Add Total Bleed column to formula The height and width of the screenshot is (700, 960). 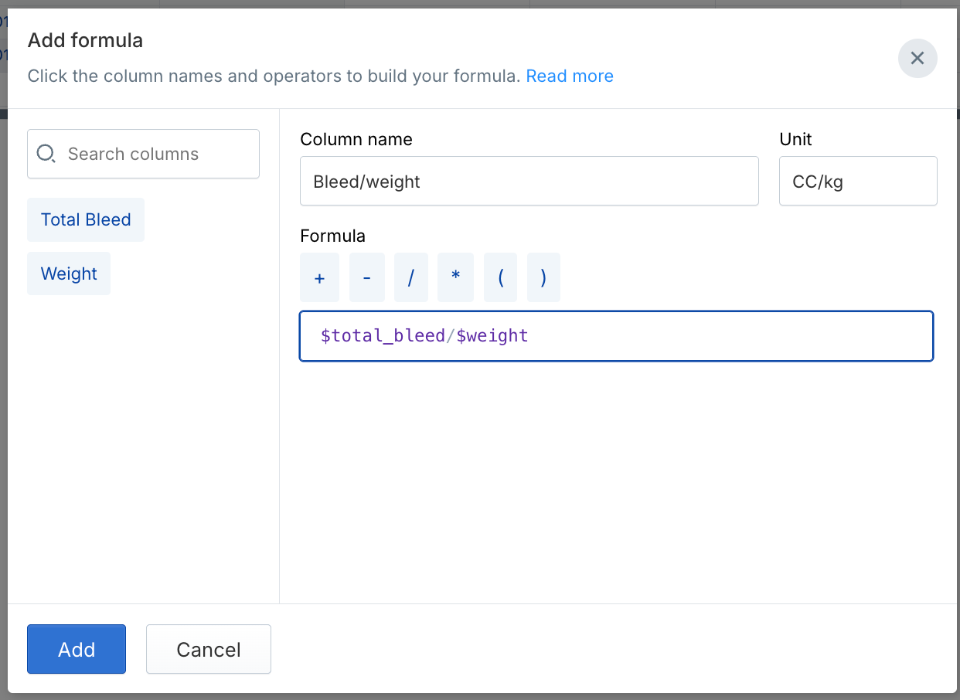[86, 219]
